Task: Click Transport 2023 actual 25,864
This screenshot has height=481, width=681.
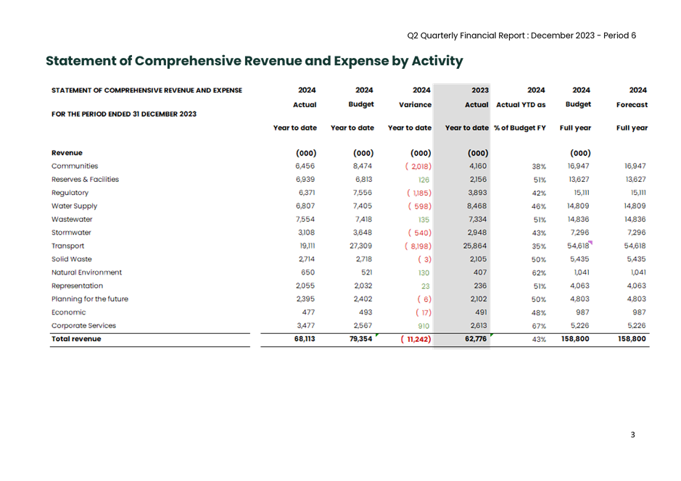Action: pos(475,246)
